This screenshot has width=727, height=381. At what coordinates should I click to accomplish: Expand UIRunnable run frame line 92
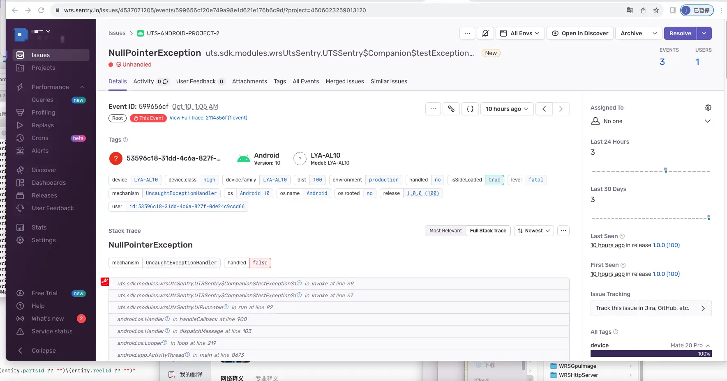click(339, 308)
